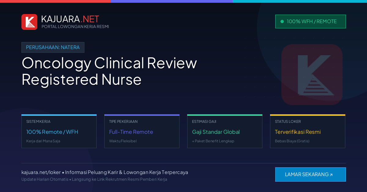Click the 100% WFH / REMOTE badge

[310, 22]
